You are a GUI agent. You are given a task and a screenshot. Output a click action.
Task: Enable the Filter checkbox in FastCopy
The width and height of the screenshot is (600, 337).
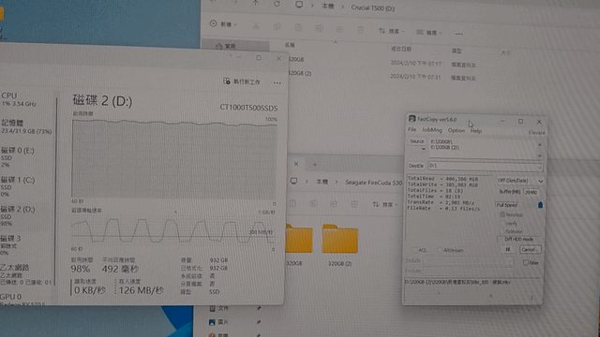click(525, 262)
